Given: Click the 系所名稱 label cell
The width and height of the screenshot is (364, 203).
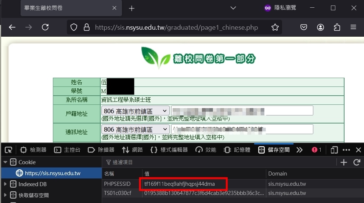Looking at the screenshot, I should (x=77, y=100).
